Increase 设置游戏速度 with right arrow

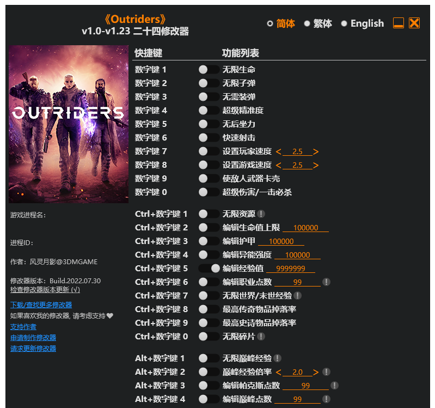pyautogui.click(x=316, y=165)
